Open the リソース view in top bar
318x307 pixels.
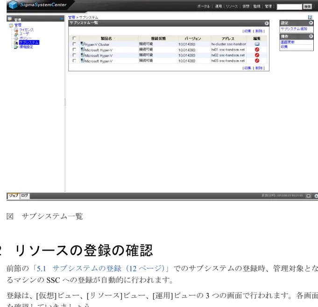[232, 7]
